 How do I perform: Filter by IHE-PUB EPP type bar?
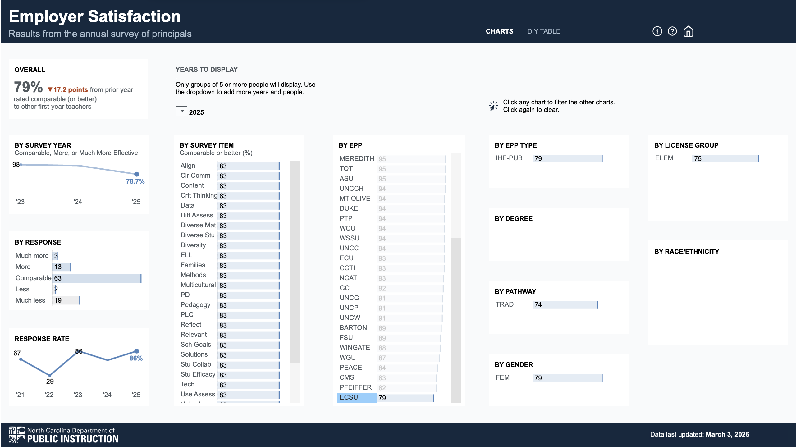567,159
